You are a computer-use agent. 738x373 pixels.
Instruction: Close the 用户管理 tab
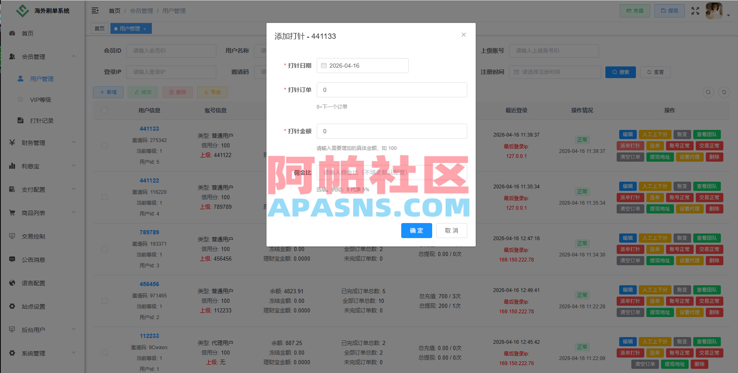tap(145, 29)
